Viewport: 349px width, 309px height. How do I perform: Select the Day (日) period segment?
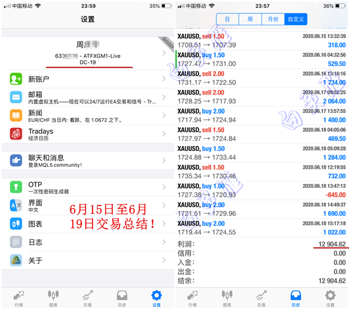tap(227, 19)
